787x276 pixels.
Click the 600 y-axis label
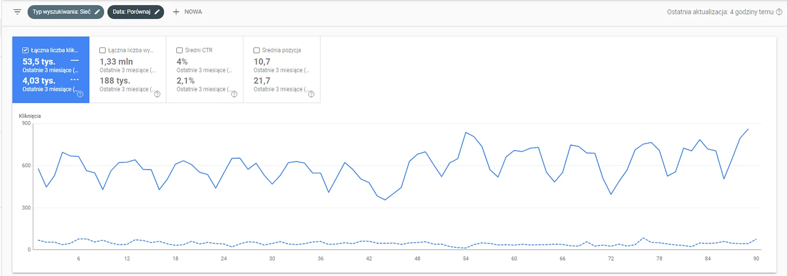pos(26,166)
